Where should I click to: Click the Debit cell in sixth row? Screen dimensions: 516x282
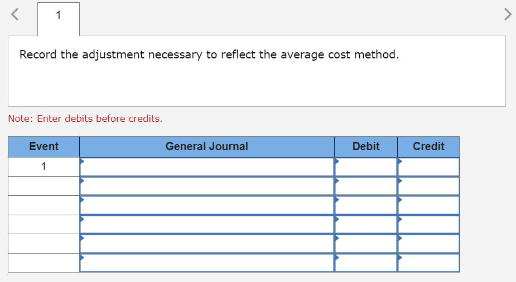[366, 263]
